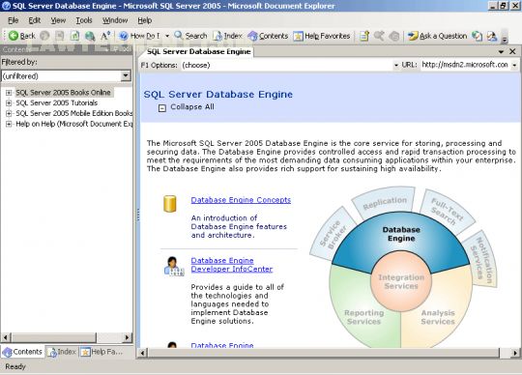The height and width of the screenshot is (375, 522).
Task: Open Help Favorites from the toolbar
Action: [x=322, y=36]
